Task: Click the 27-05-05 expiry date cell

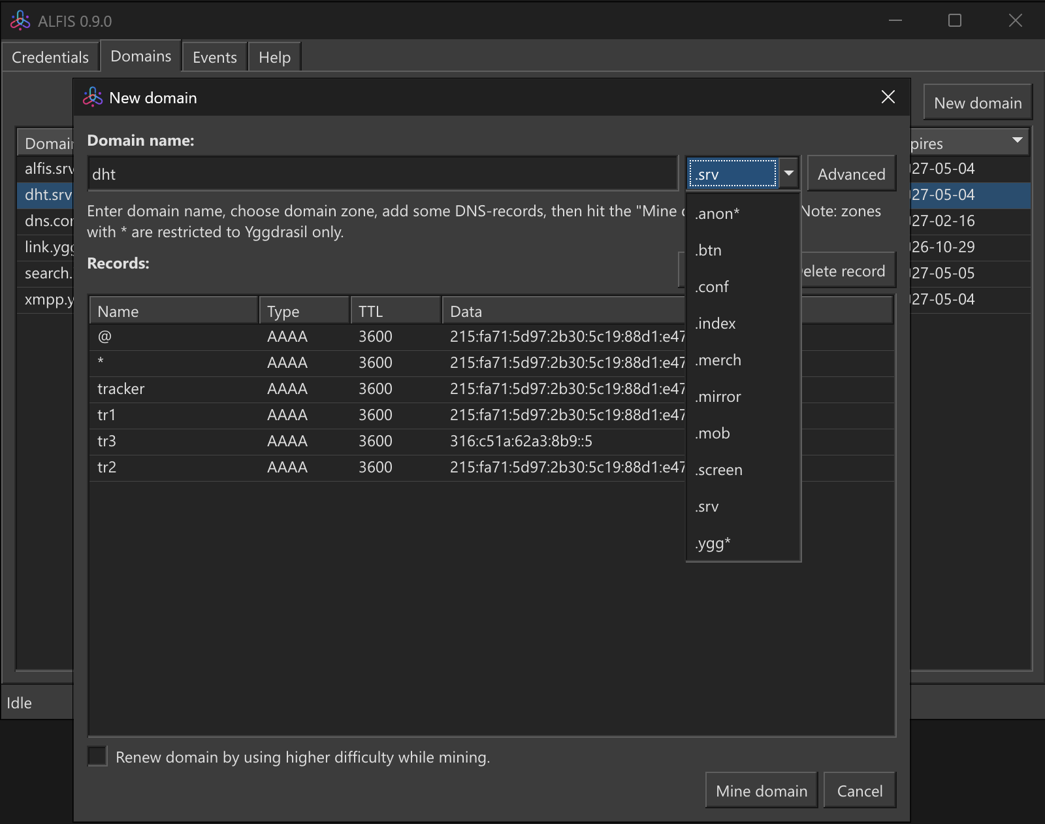Action: click(x=971, y=273)
